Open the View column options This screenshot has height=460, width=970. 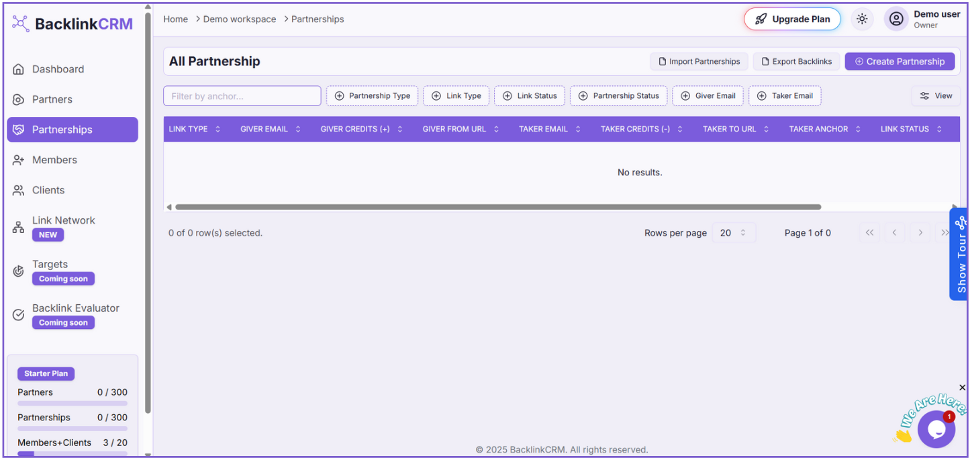point(936,96)
